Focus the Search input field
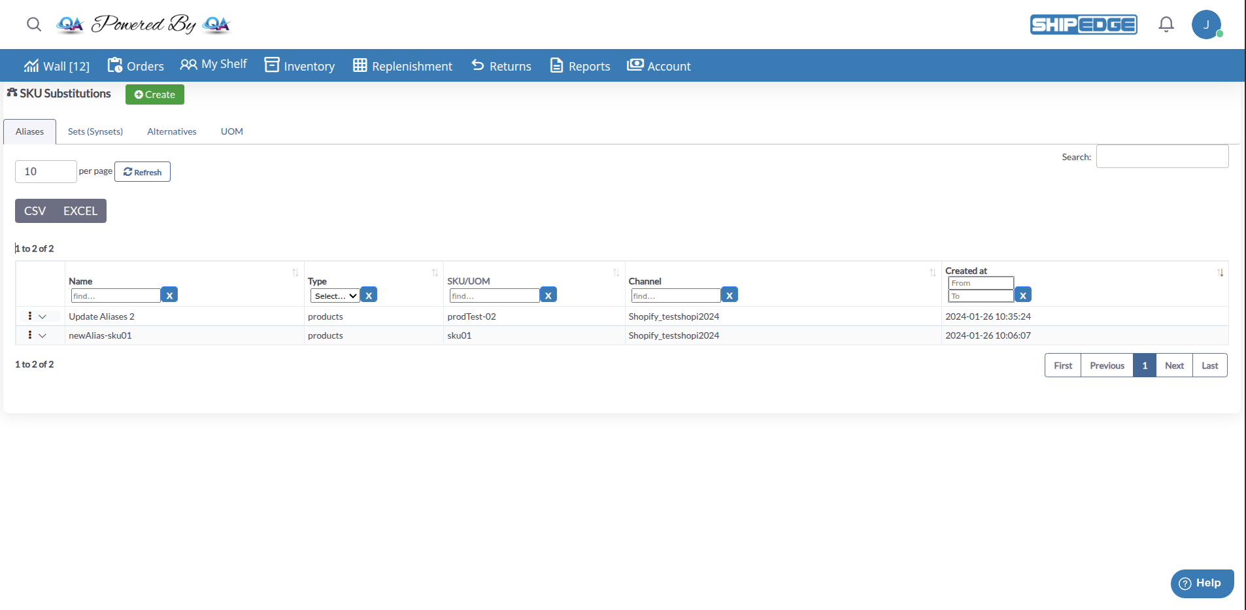The width and height of the screenshot is (1246, 610). coord(1162,157)
